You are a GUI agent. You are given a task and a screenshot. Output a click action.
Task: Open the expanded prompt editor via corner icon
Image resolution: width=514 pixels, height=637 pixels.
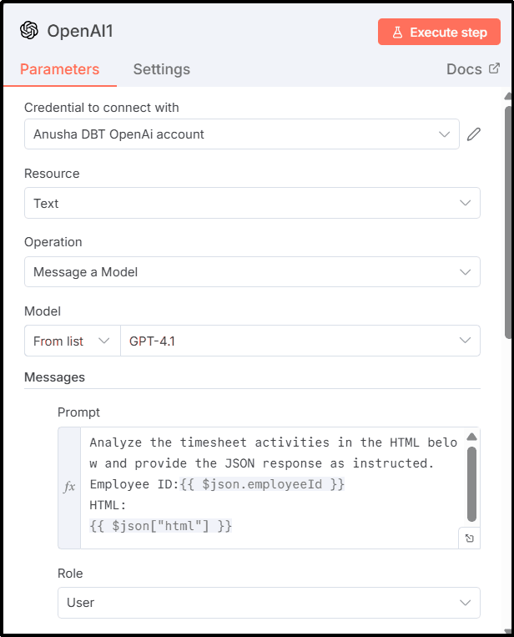coord(470,538)
